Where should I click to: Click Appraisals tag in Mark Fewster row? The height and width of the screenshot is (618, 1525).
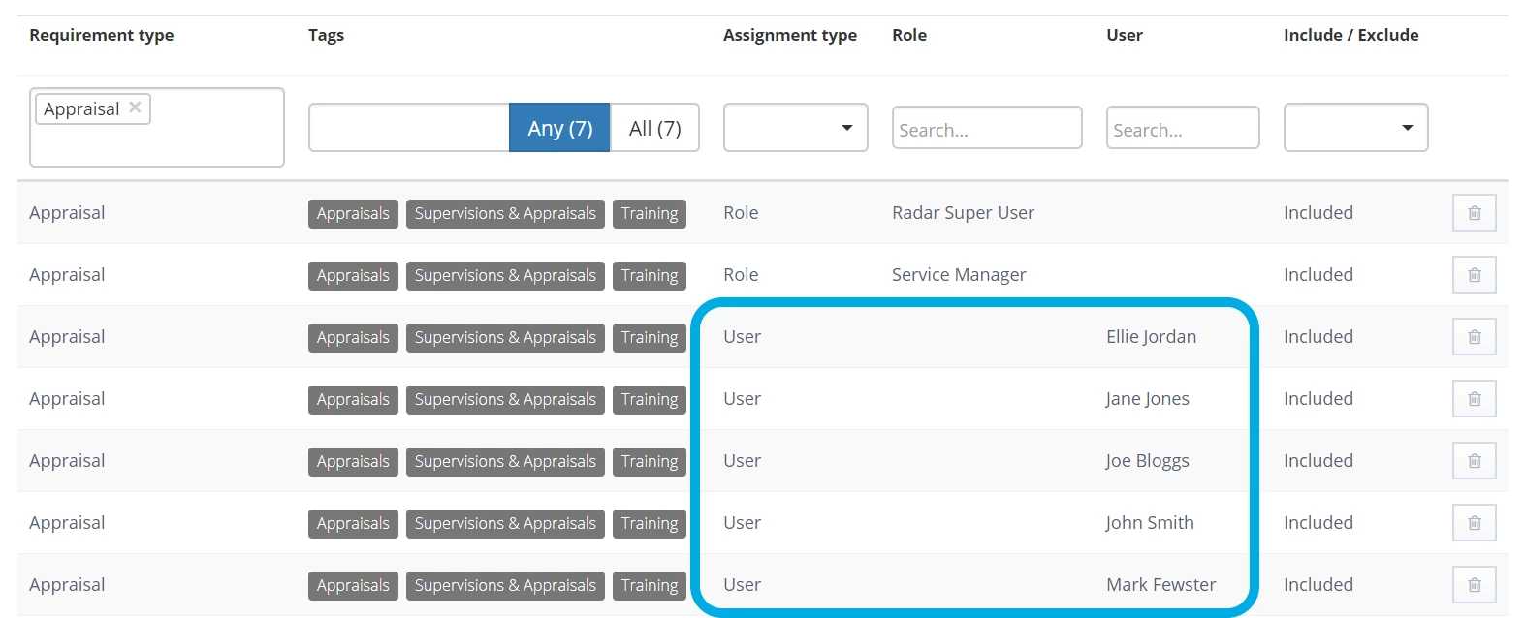pos(353,586)
